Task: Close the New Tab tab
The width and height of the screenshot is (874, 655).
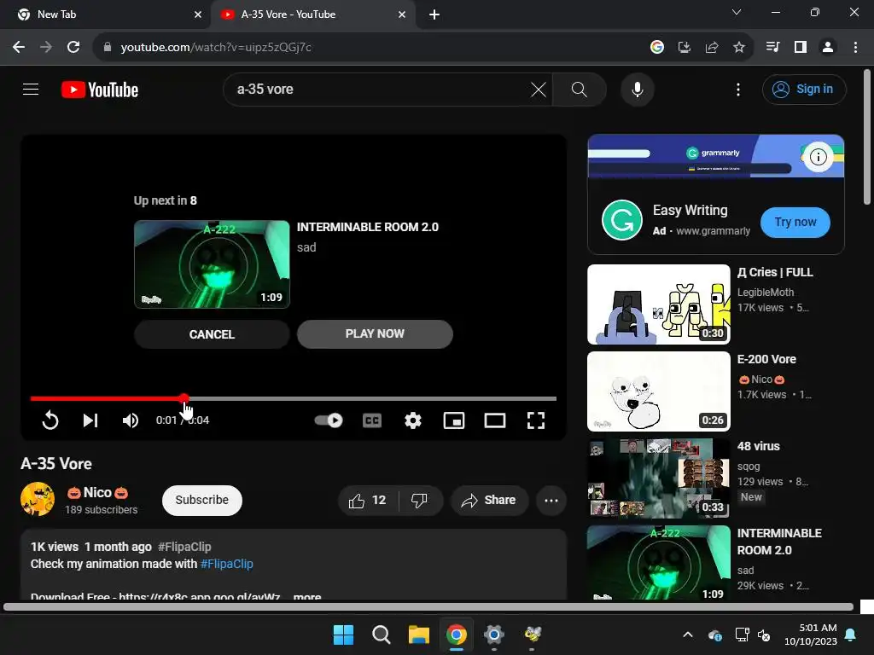Action: coord(198,14)
